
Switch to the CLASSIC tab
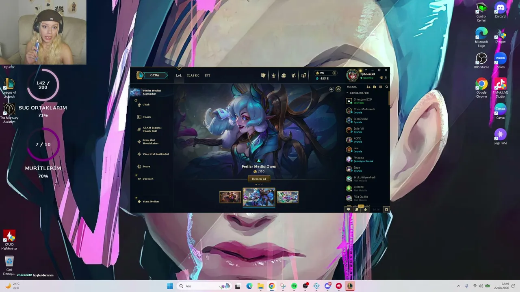[x=193, y=75]
